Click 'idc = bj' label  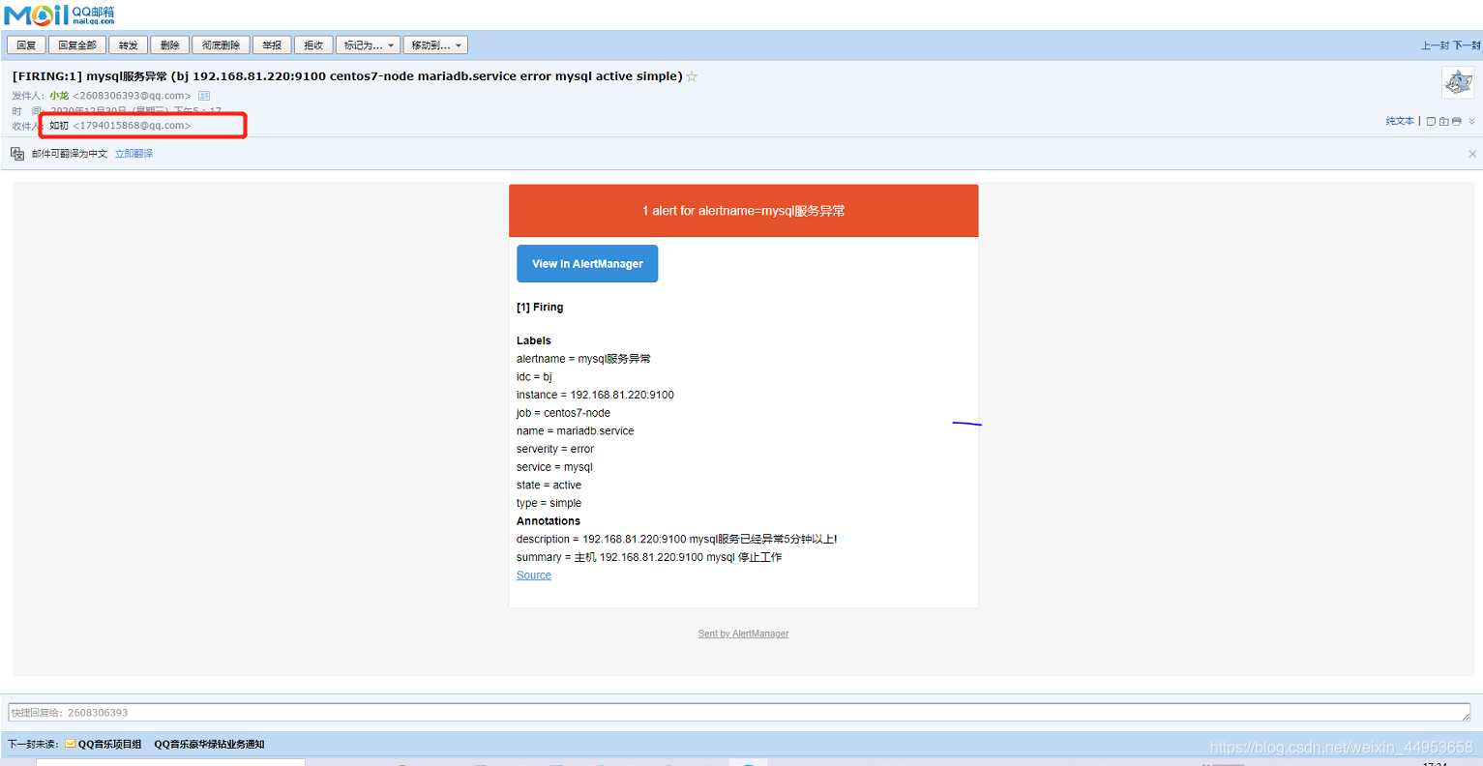[534, 377]
